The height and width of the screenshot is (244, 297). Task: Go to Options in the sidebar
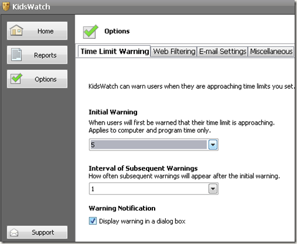click(37, 79)
